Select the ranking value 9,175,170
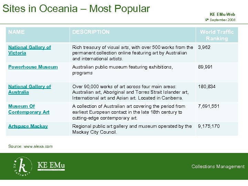The image size is (248, 186). [209, 126]
